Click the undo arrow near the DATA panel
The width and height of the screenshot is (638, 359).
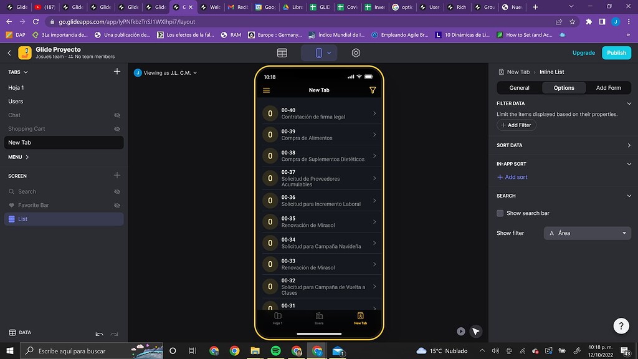[x=100, y=335]
